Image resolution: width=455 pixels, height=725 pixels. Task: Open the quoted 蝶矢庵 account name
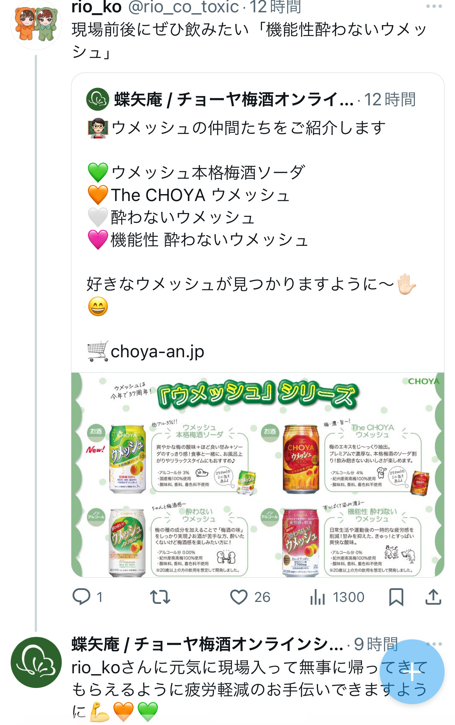tap(234, 100)
